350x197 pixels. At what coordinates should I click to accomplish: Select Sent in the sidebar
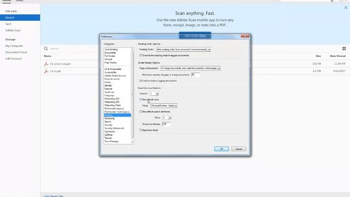coord(8,24)
